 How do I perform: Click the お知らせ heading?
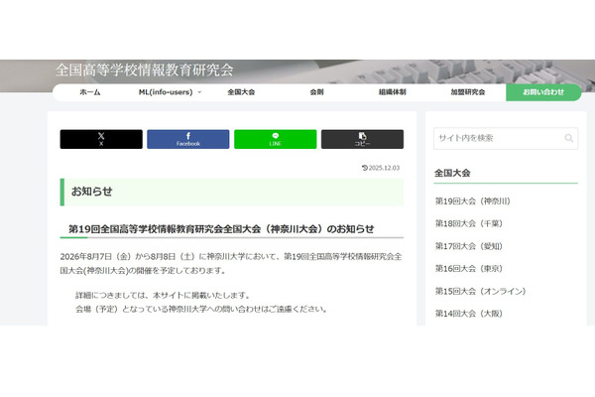click(92, 192)
